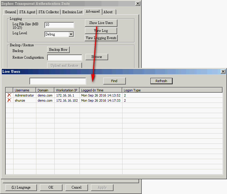
Task: Click demo.com in the shunze row
Action: 45,100
